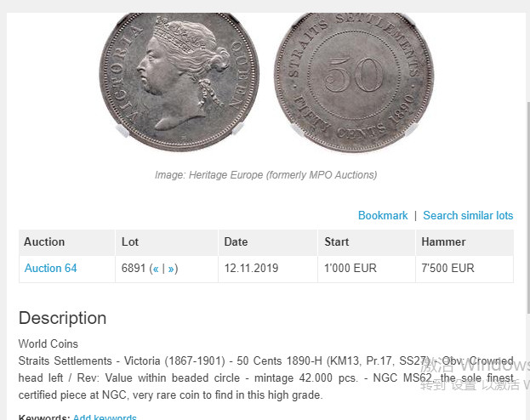Go to previous lot « arrow
Viewport: 530px width, 420px height.
pyautogui.click(x=156, y=269)
